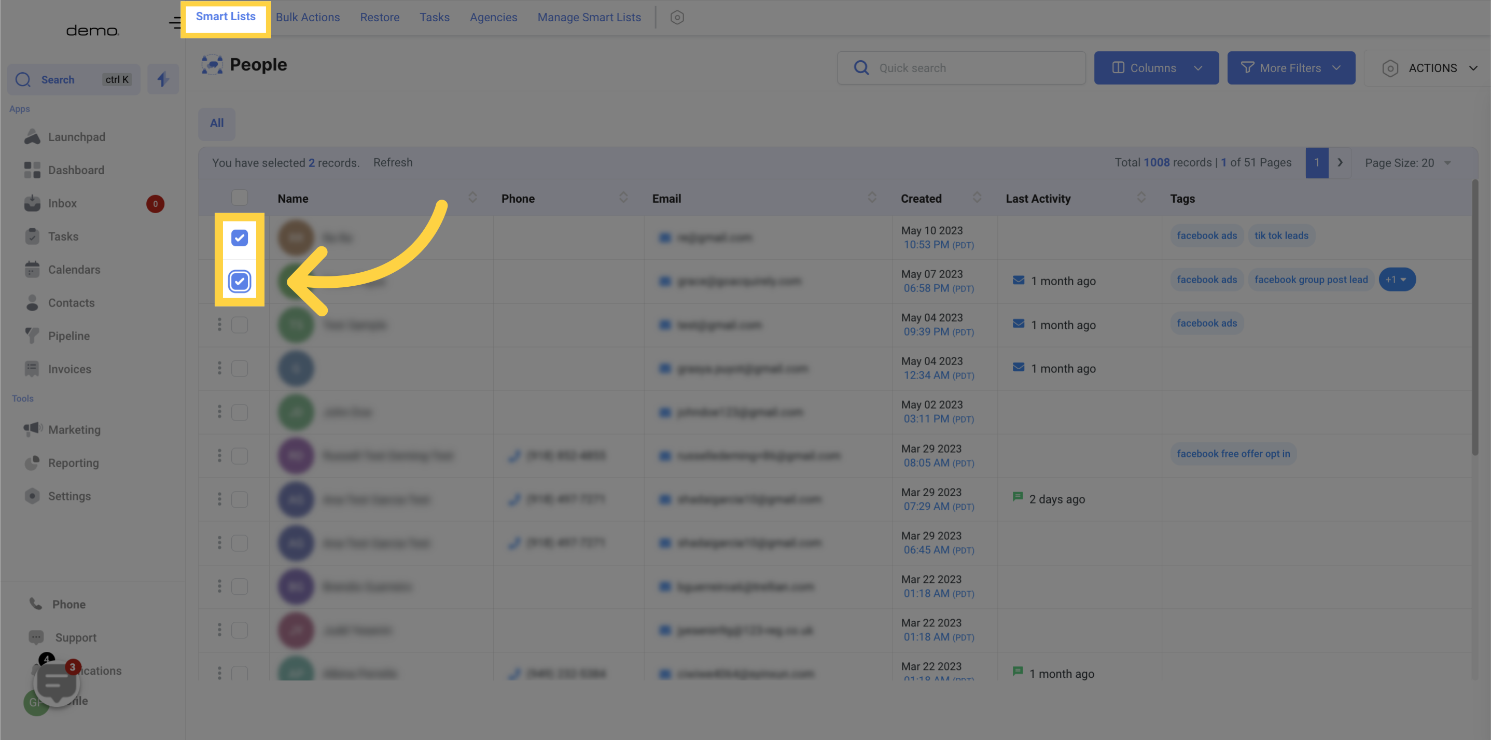Expand the More Filters dropdown
1491x740 pixels.
click(x=1291, y=68)
